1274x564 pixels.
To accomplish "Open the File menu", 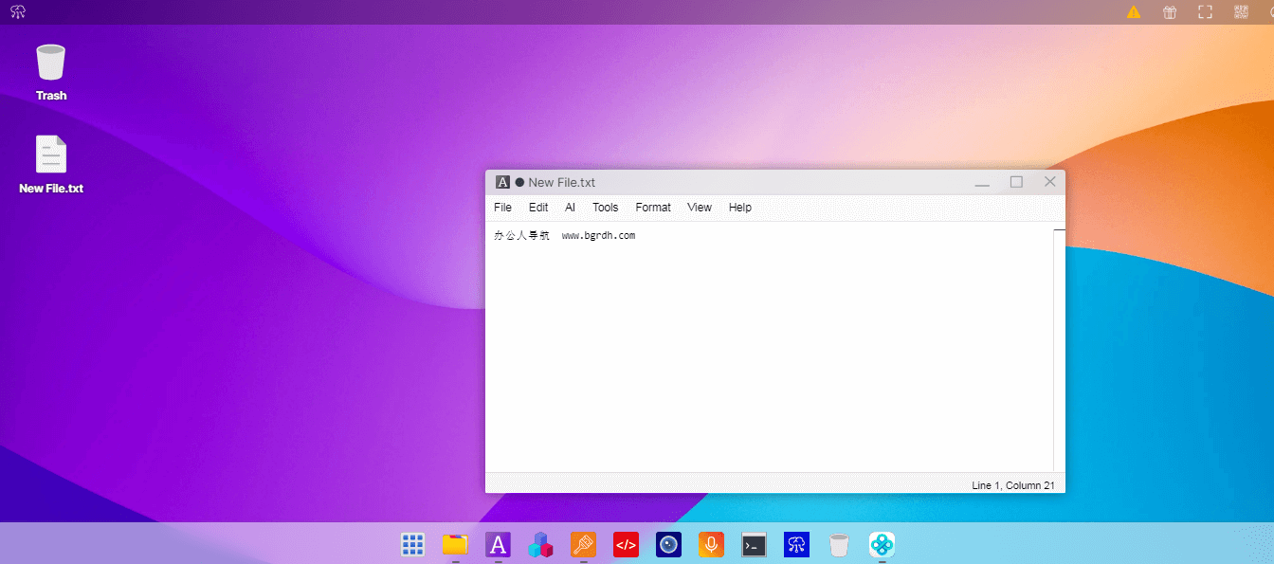I will tap(502, 208).
